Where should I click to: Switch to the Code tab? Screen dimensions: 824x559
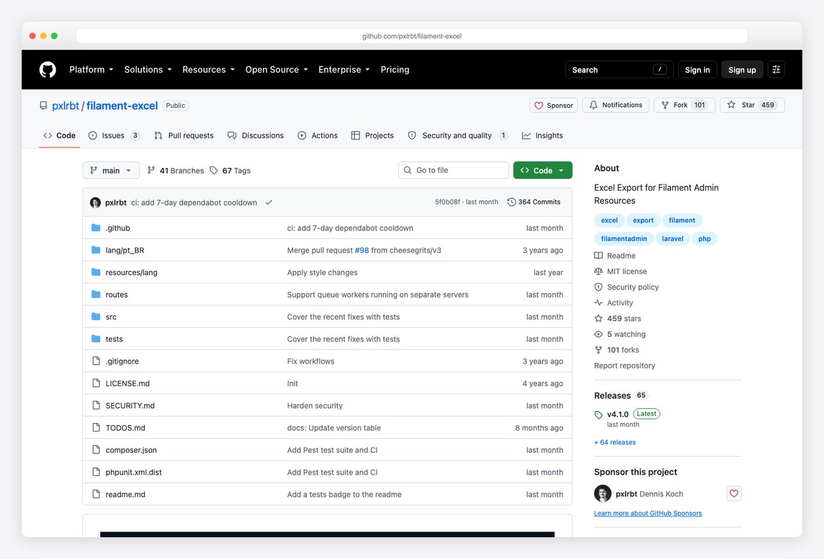tap(60, 135)
